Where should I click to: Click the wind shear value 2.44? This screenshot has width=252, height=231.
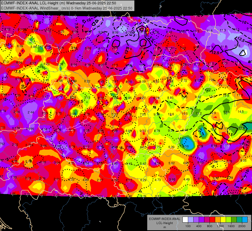31,112
